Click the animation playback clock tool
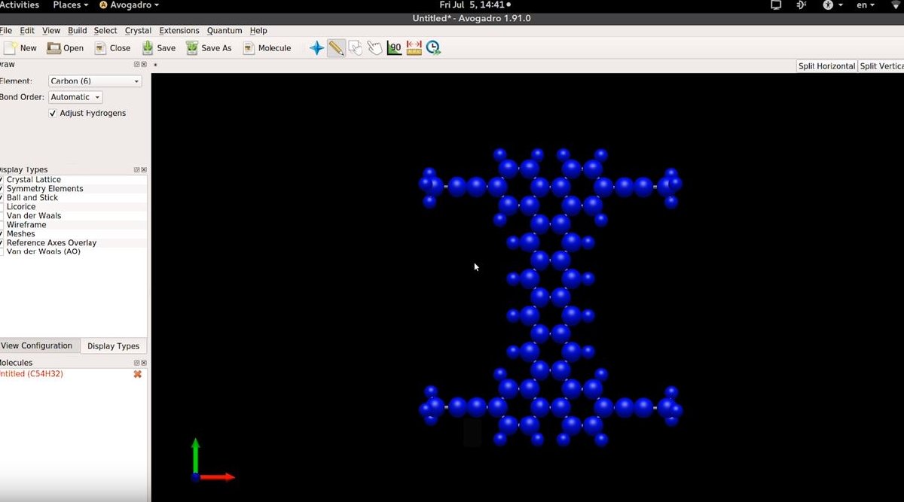Image resolution: width=904 pixels, height=502 pixels. click(433, 48)
